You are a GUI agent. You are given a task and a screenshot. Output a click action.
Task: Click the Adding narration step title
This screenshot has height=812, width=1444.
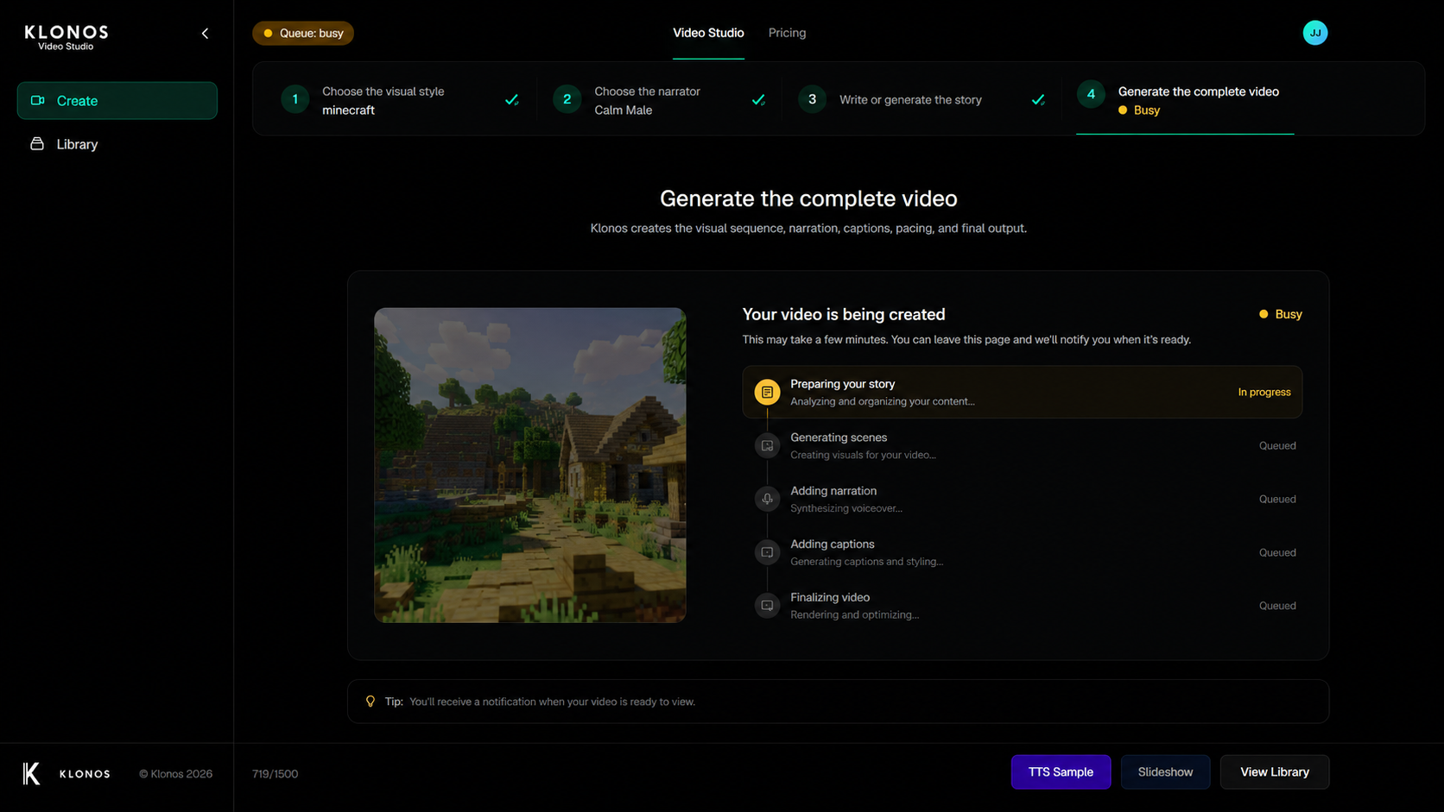833,491
